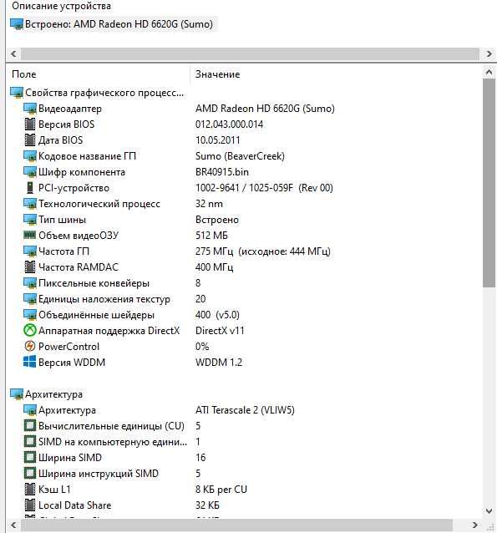Click the left arrow of the bottom horizontal scrollbar

(x=13, y=525)
